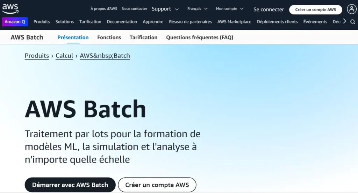The height and width of the screenshot is (193, 358).
Task: Click the right arrow to show more nav items
Action: [344, 21]
